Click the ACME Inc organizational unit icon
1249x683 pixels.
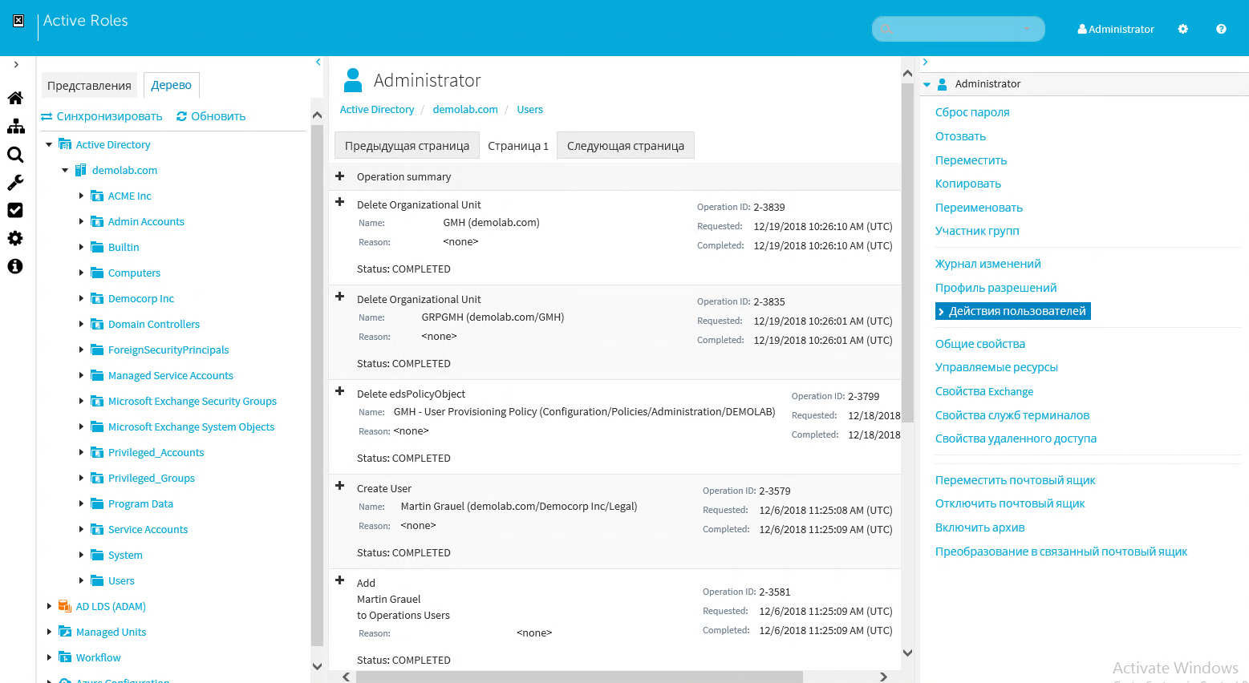click(x=97, y=196)
